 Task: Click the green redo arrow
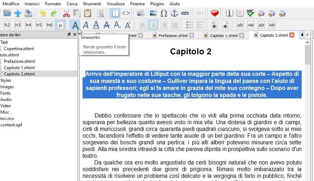(54, 13)
